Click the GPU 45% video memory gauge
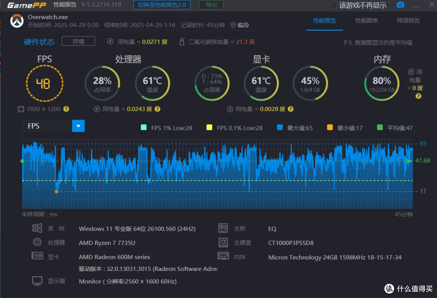 tap(310, 83)
